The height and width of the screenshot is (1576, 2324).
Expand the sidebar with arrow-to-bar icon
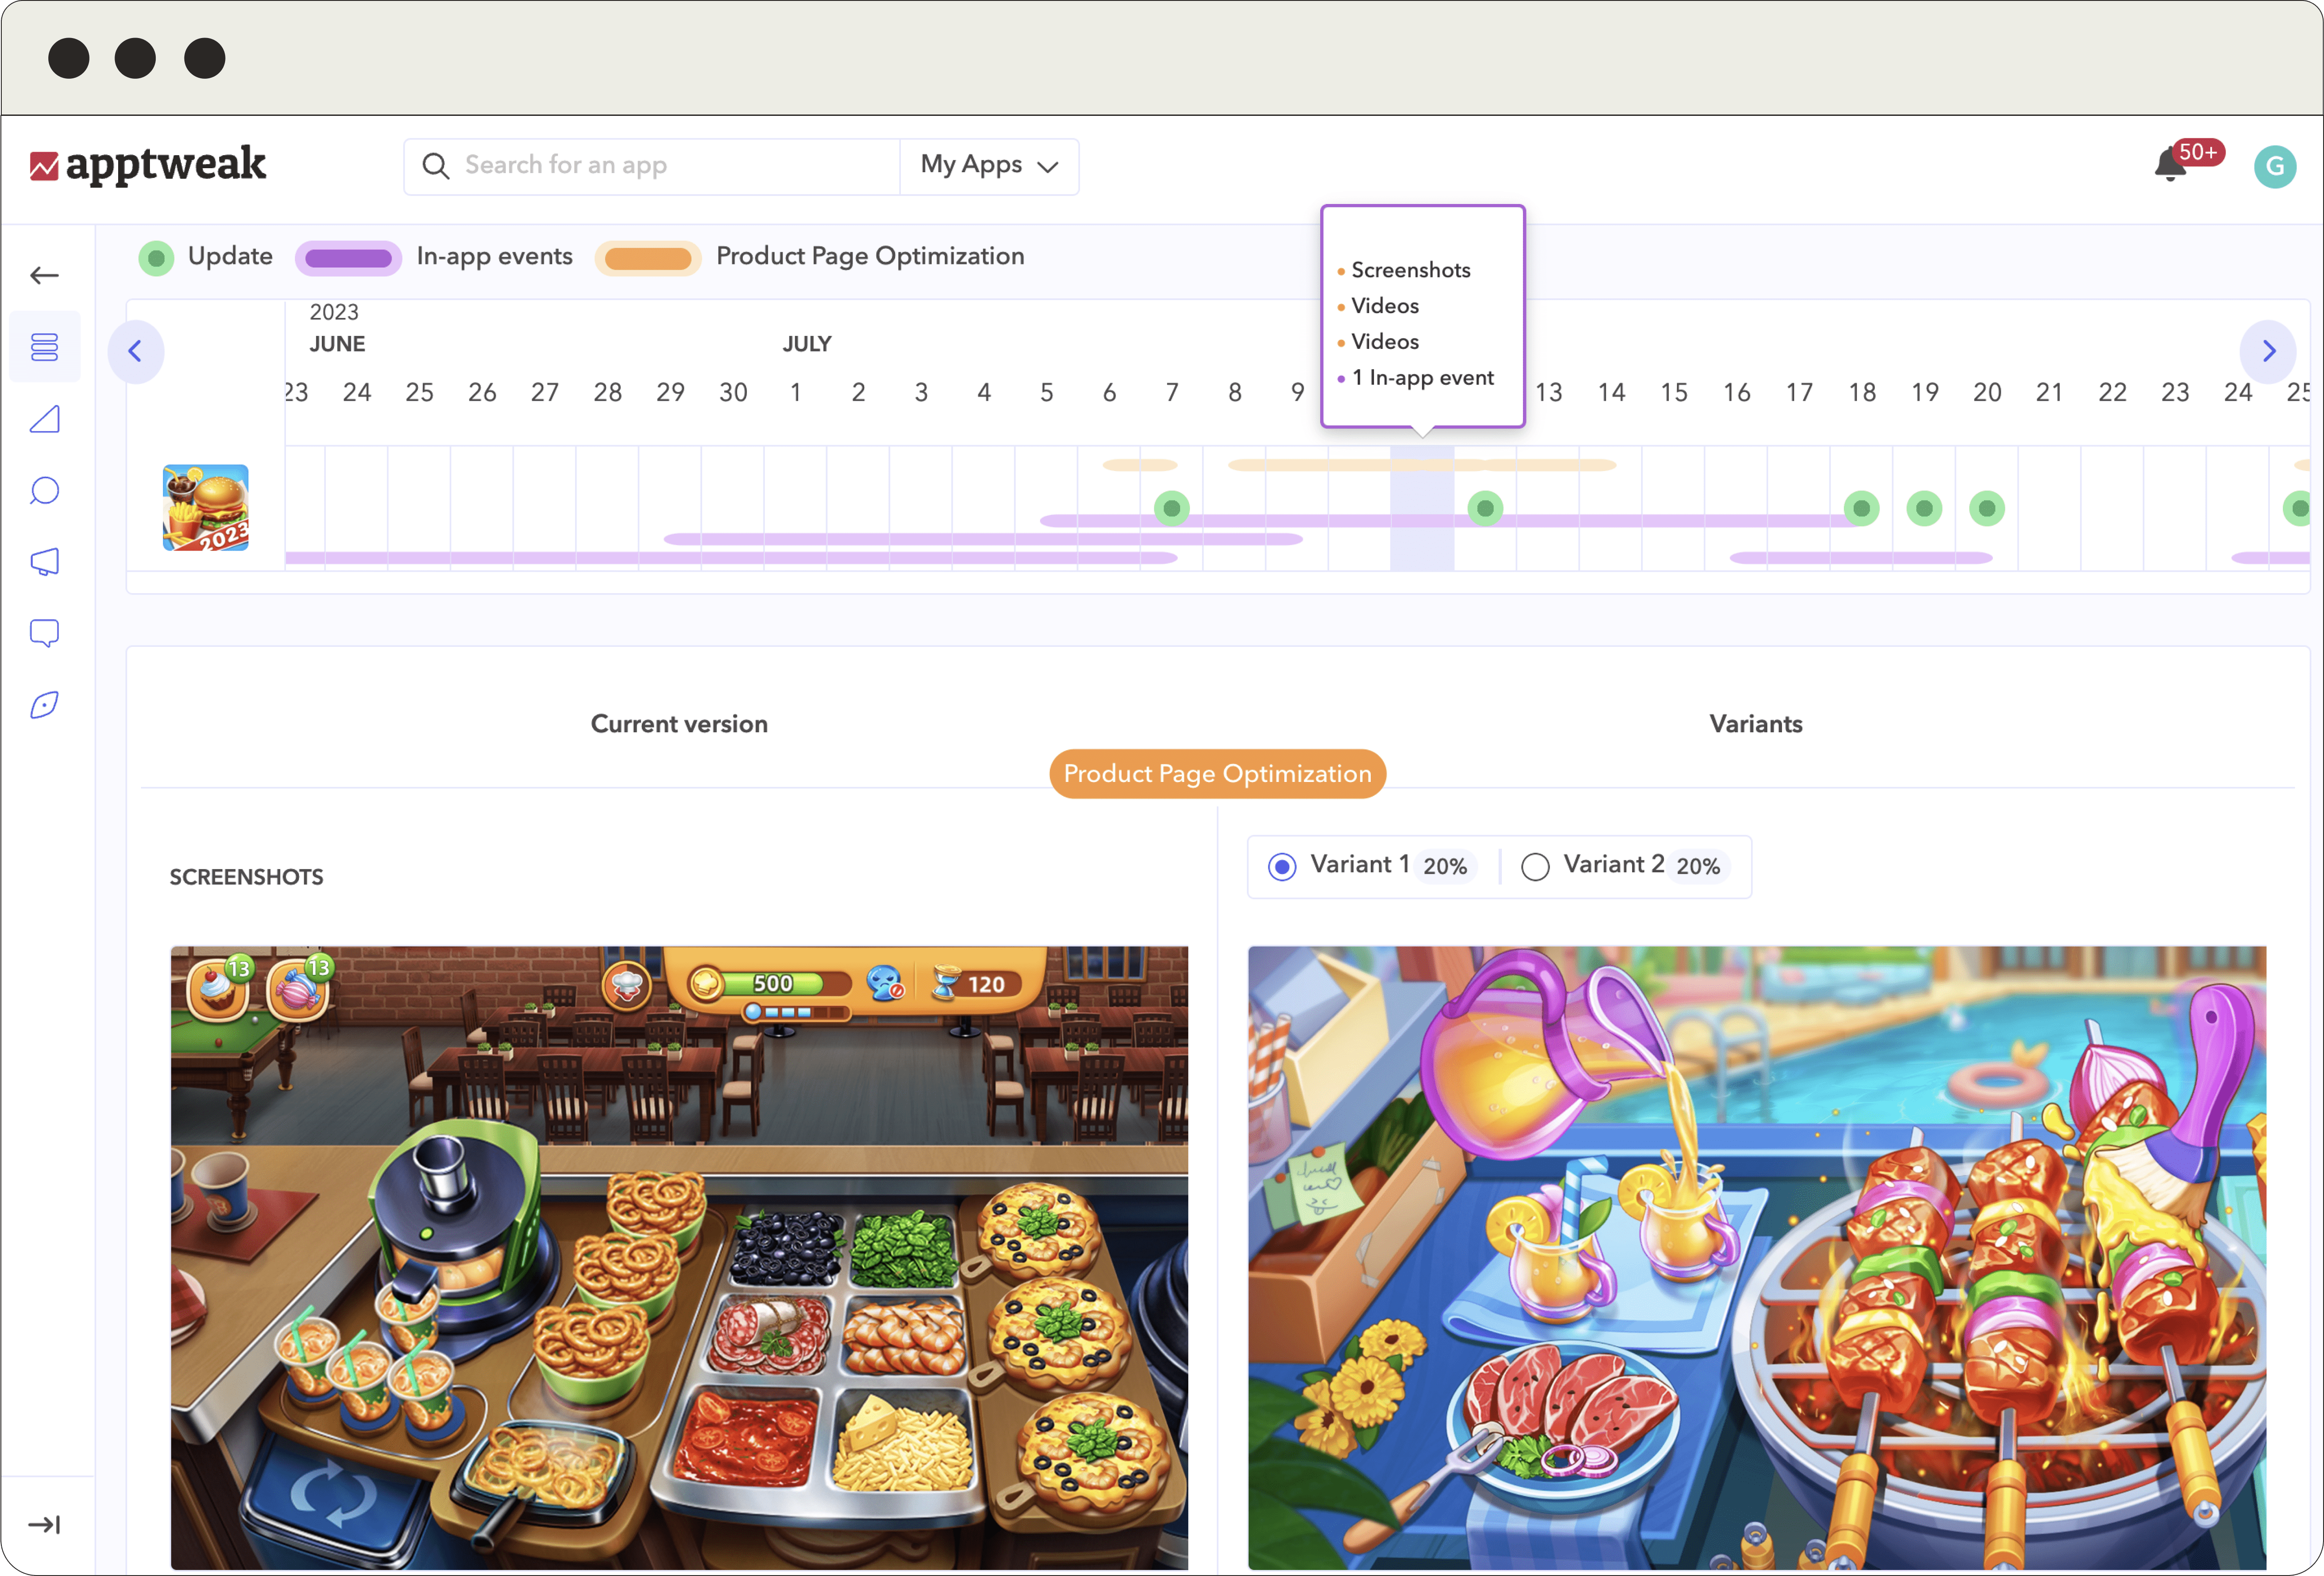(x=44, y=1524)
